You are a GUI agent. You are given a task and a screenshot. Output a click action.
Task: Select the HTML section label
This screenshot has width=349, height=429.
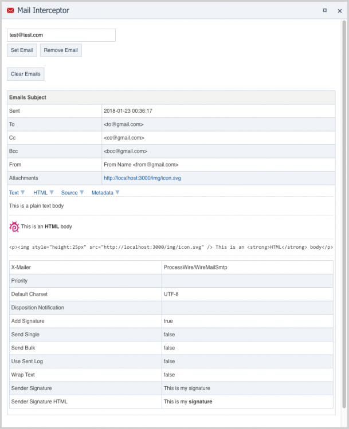pos(40,193)
